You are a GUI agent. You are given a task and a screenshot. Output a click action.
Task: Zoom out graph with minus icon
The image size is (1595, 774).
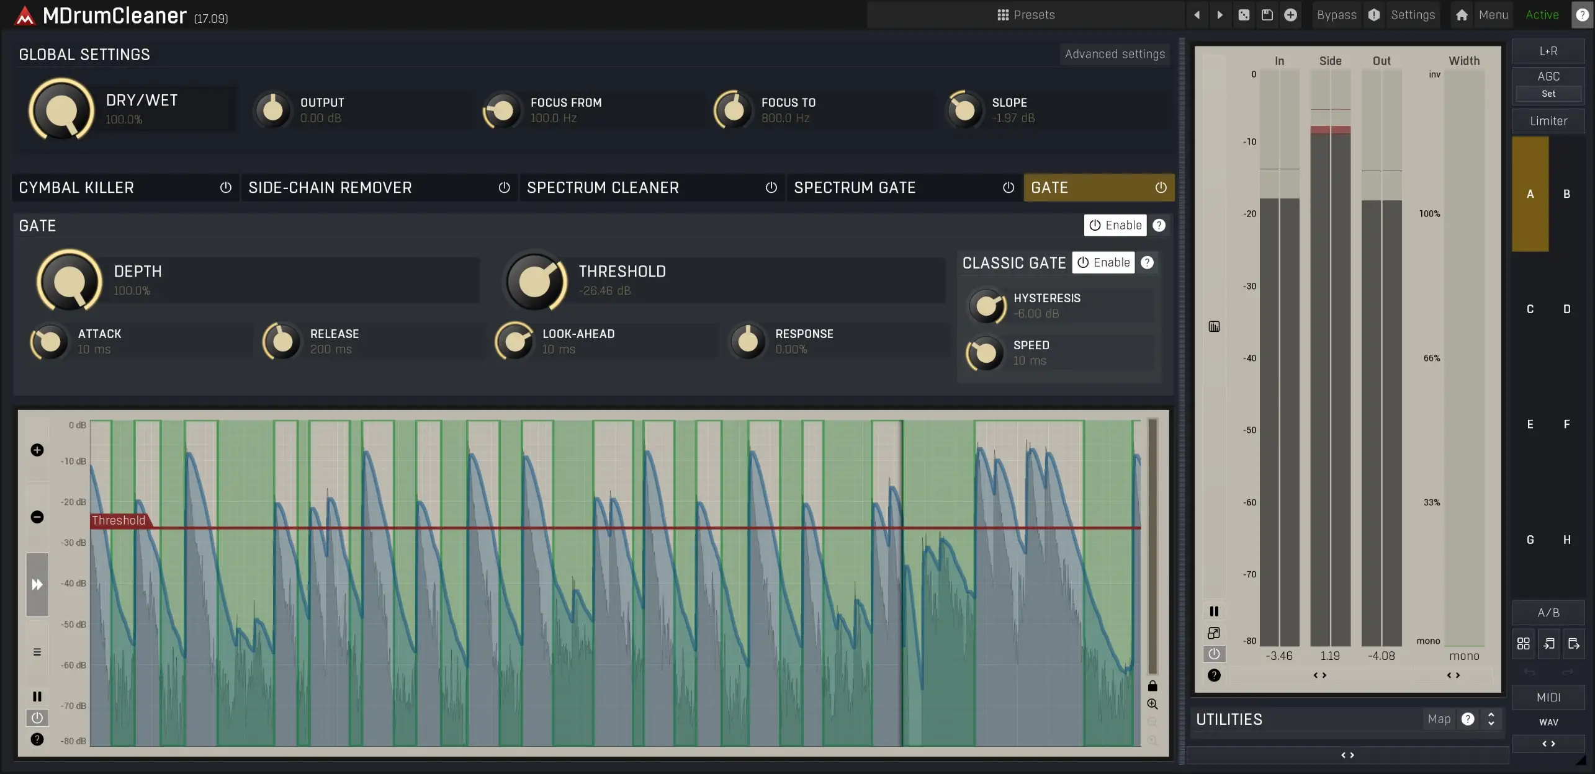37,517
